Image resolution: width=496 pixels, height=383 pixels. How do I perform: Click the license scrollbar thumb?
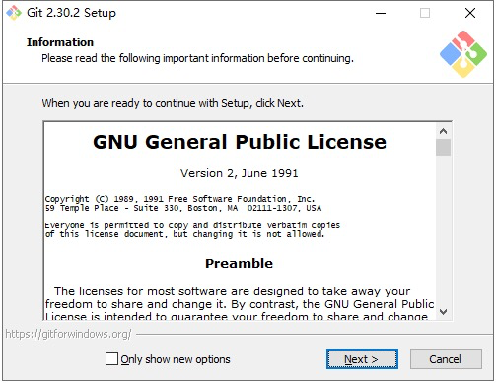(443, 147)
